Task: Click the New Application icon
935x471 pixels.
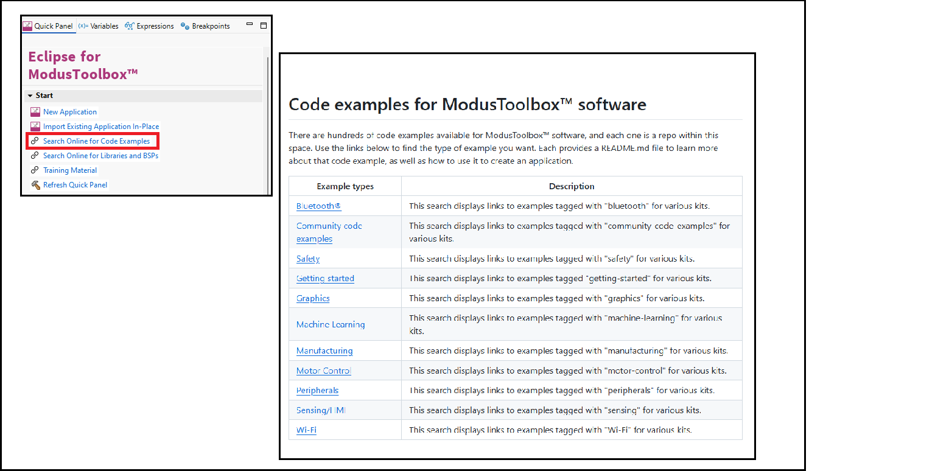Action: point(35,112)
